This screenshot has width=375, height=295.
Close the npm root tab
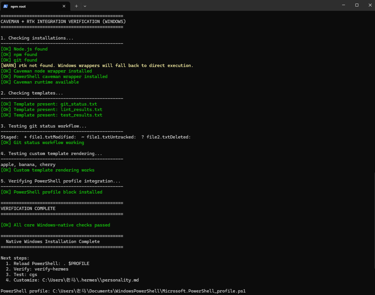[64, 6]
